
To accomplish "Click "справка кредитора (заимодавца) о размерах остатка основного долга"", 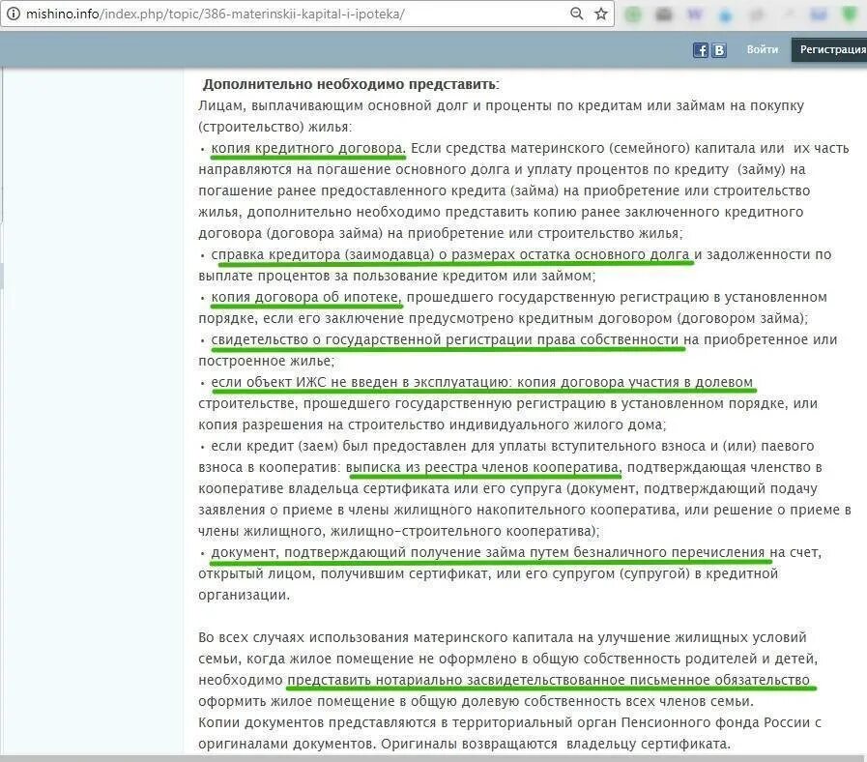I will click(x=450, y=254).
